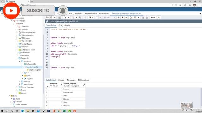Viewport: 202px width, 113px height.
Task: Open Messages results tab
Action: click(71, 80)
